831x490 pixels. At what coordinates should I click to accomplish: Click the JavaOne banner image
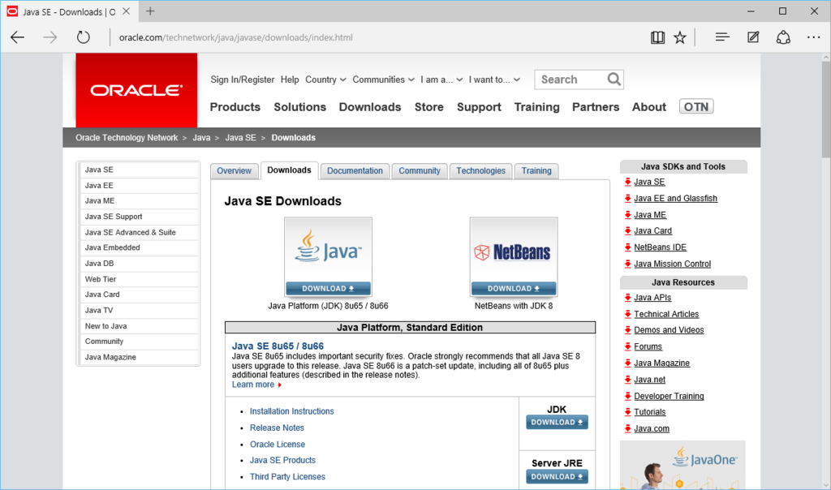pyautogui.click(x=682, y=465)
